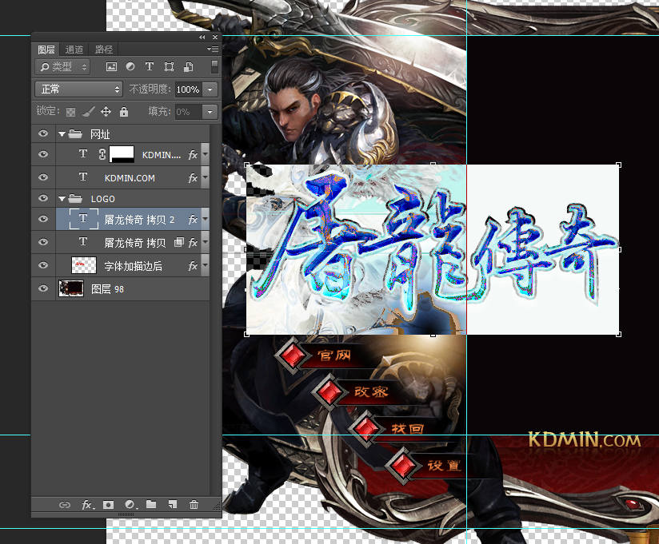Image resolution: width=659 pixels, height=544 pixels.
Task: Filter layers by pixel layer icon
Action: (x=111, y=67)
